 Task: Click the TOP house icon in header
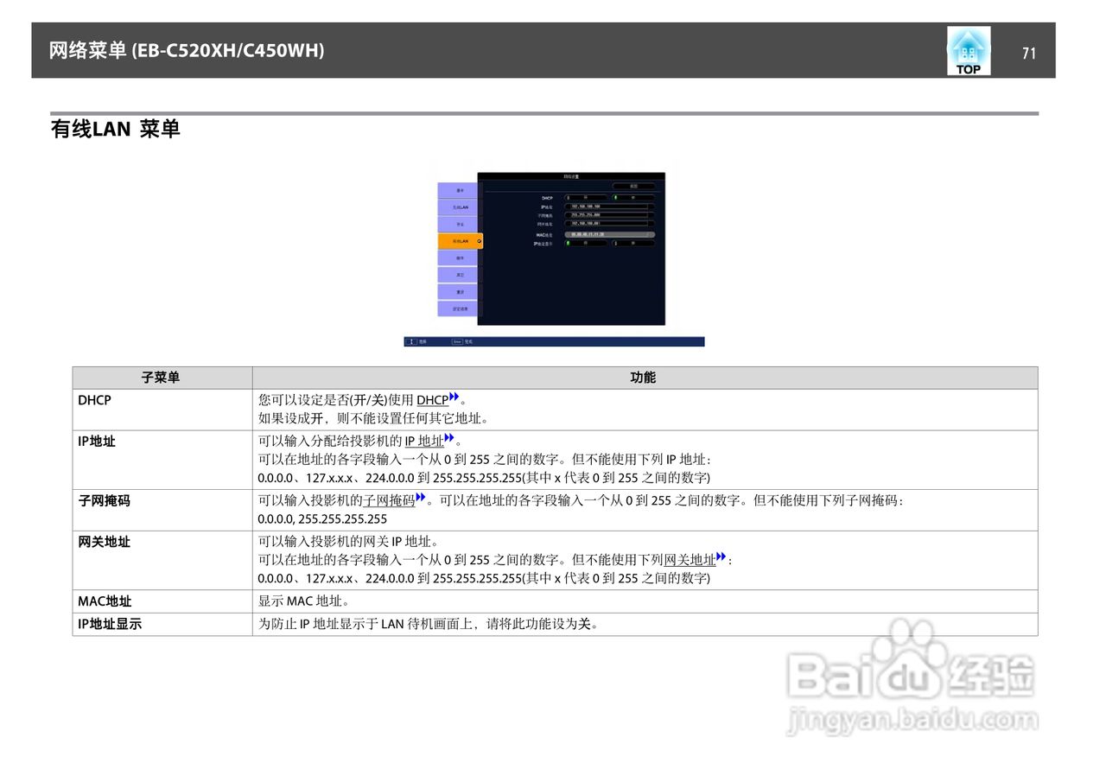[x=968, y=51]
